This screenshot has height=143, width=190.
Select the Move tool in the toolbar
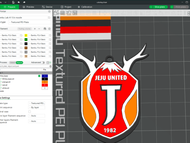click(x=105, y=13)
